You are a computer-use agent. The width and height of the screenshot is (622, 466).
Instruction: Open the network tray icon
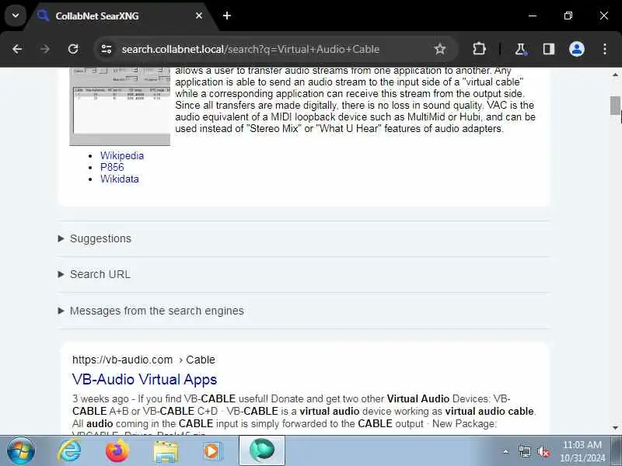(x=524, y=451)
